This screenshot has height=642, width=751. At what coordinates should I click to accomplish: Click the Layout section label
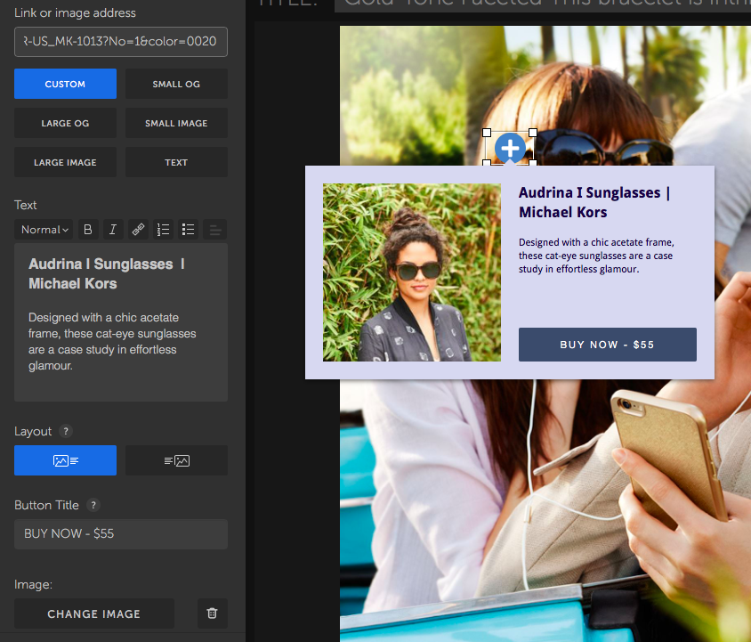coord(33,431)
